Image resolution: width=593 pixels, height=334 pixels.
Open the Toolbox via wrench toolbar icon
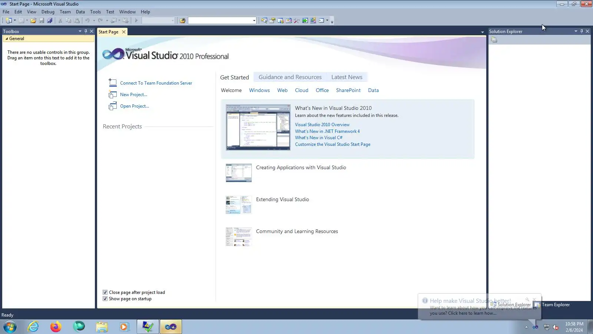coord(297,21)
